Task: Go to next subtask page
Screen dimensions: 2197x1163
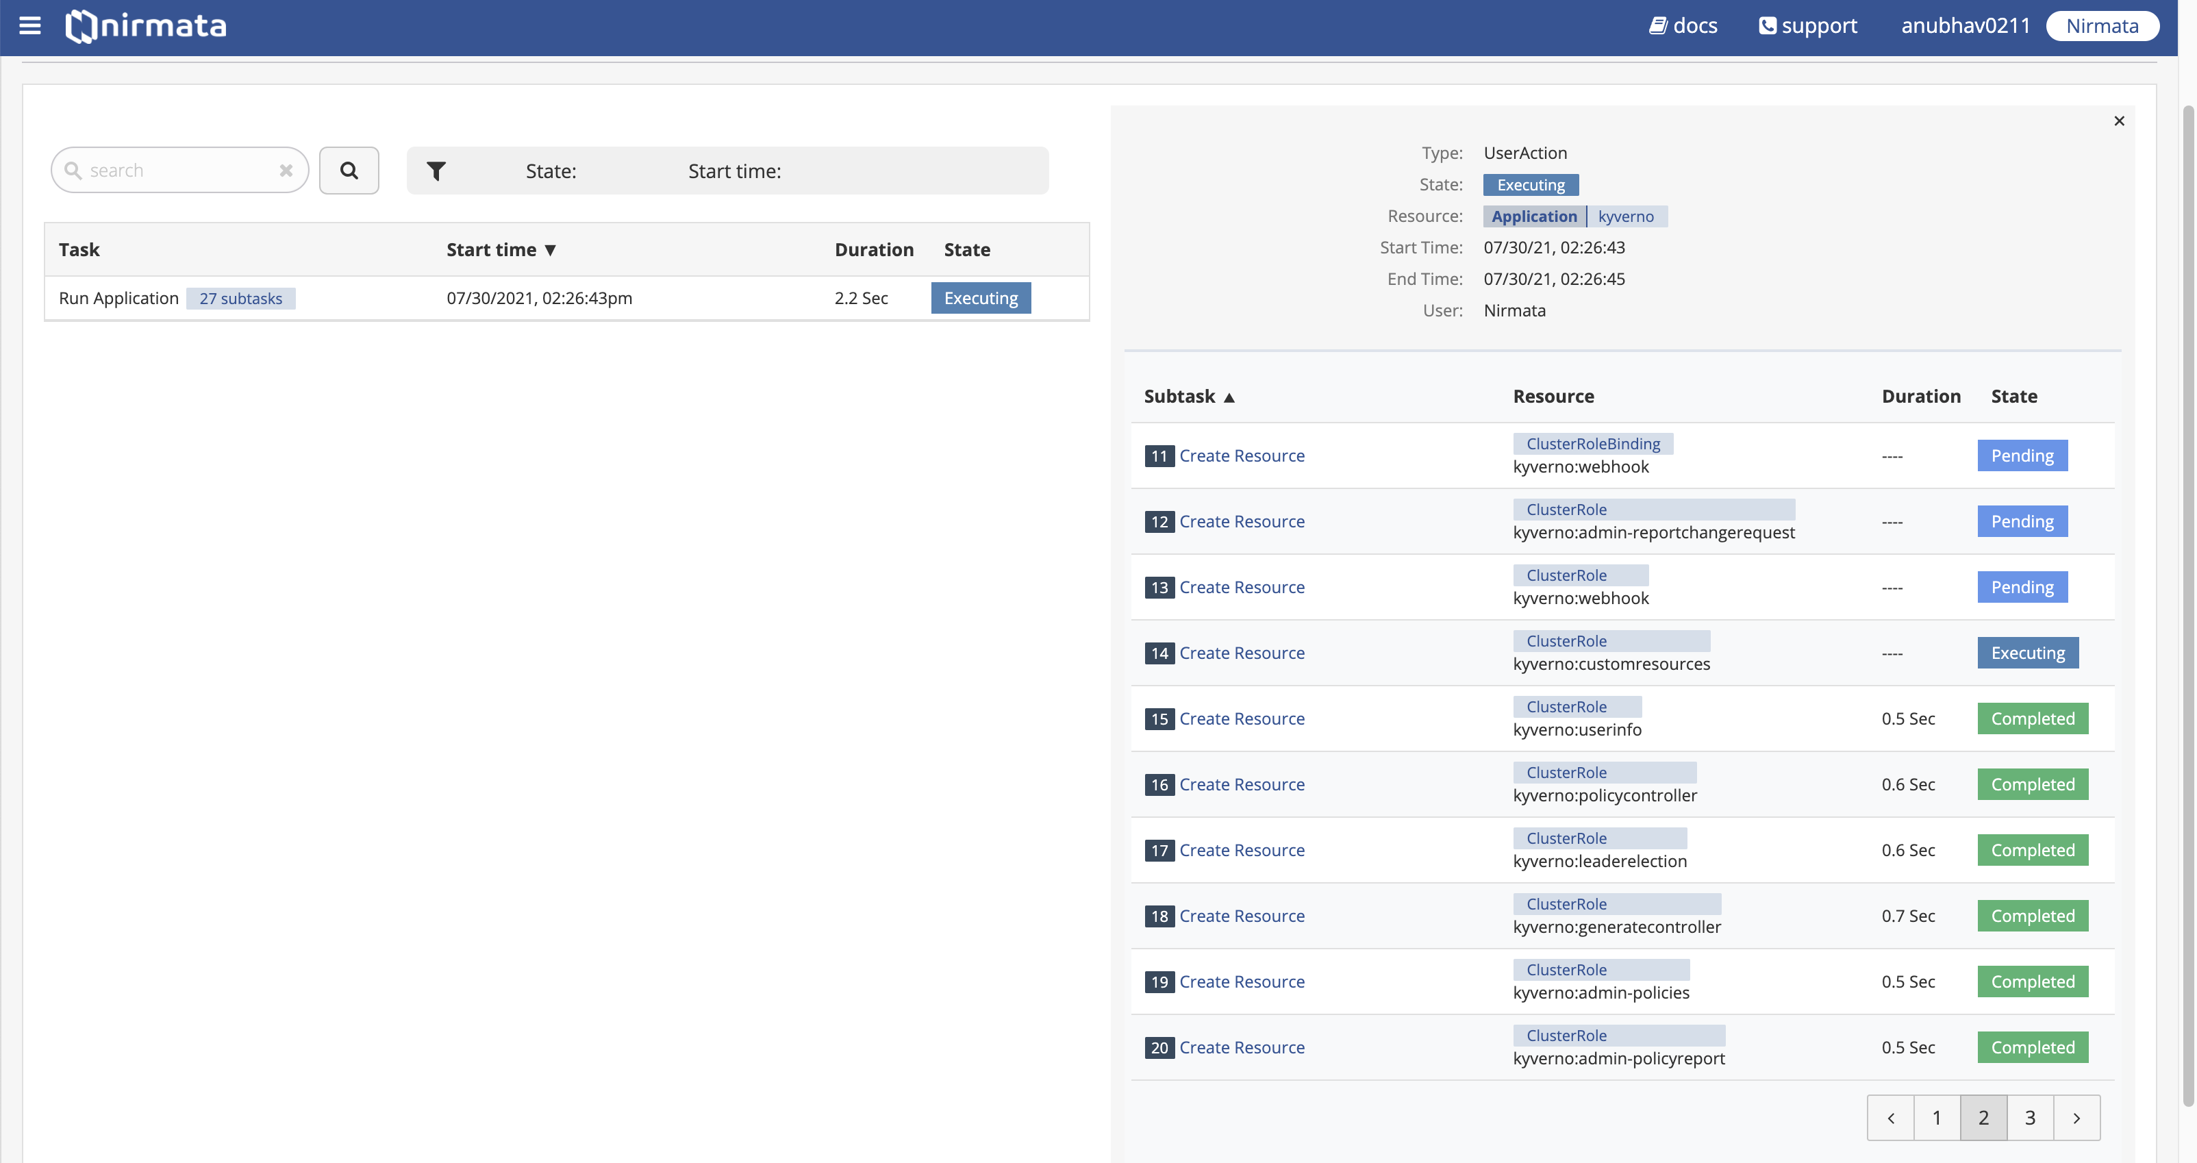Action: 2076,1118
